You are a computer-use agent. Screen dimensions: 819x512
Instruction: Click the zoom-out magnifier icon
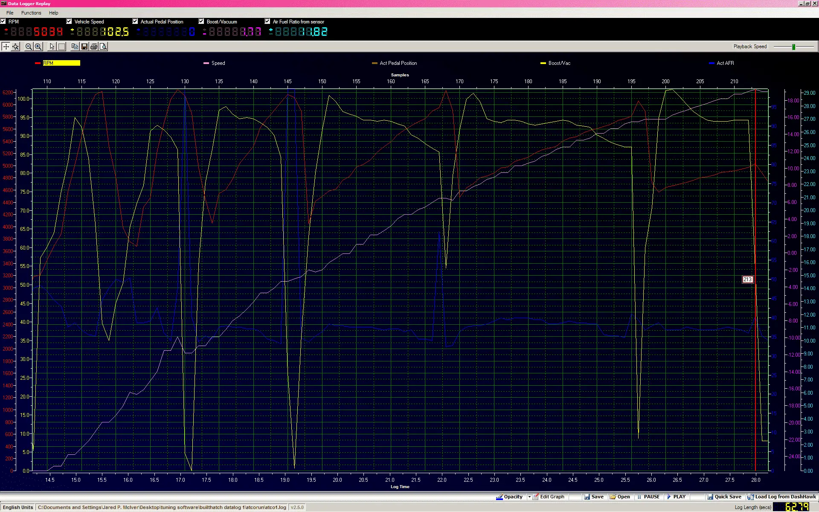click(29, 47)
